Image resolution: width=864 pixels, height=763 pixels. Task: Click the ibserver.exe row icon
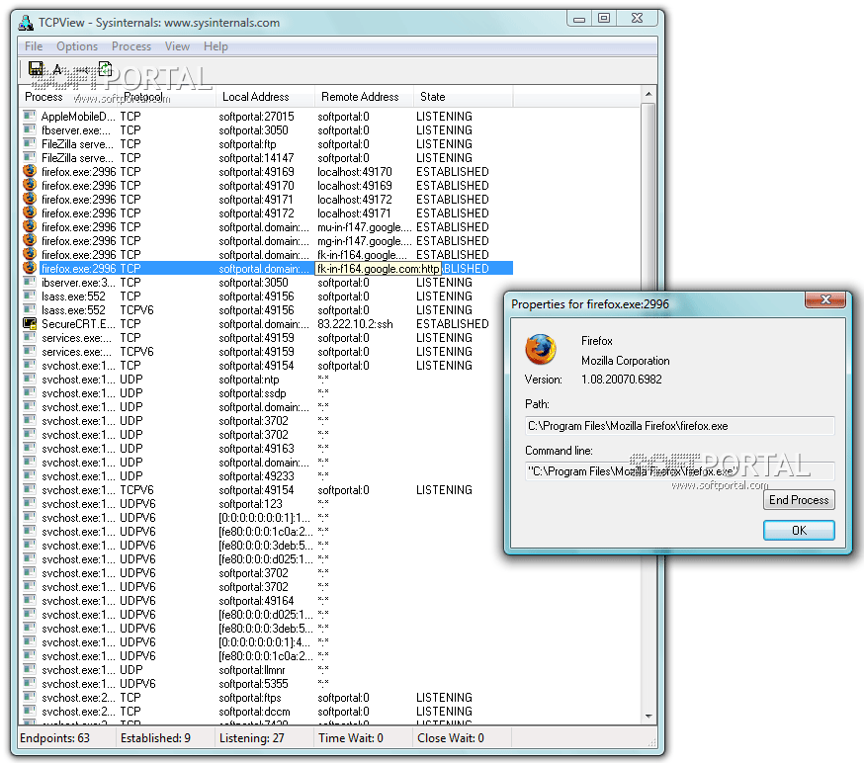click(30, 282)
